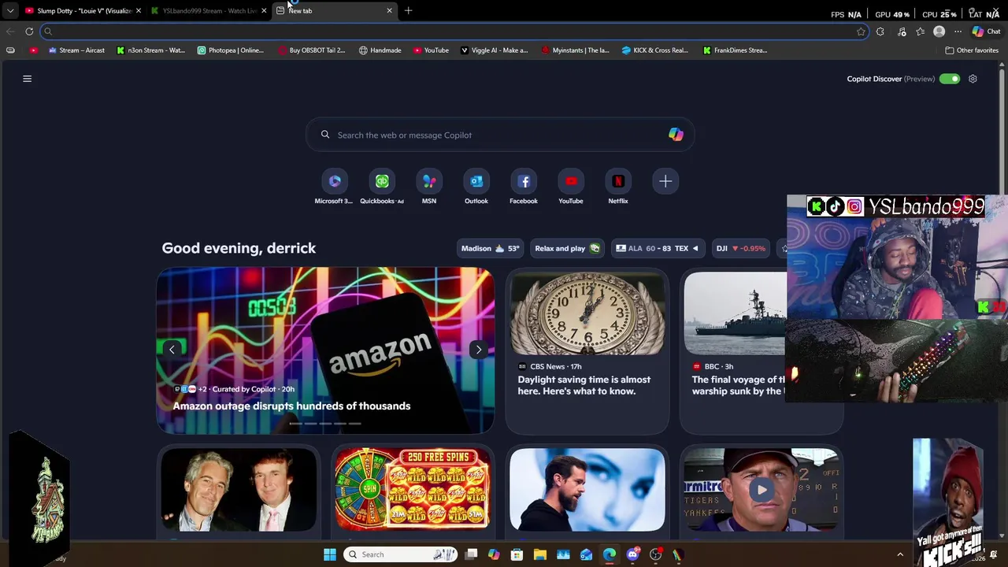Open Stream – Aircast bookmark
1008x567 pixels.
[76, 50]
